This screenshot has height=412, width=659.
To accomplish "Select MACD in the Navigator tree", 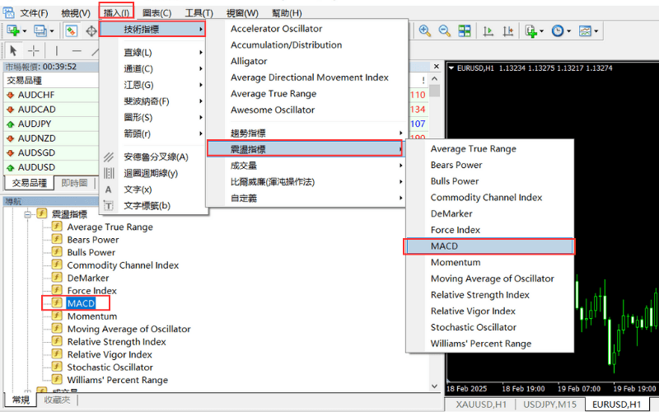I will [81, 303].
